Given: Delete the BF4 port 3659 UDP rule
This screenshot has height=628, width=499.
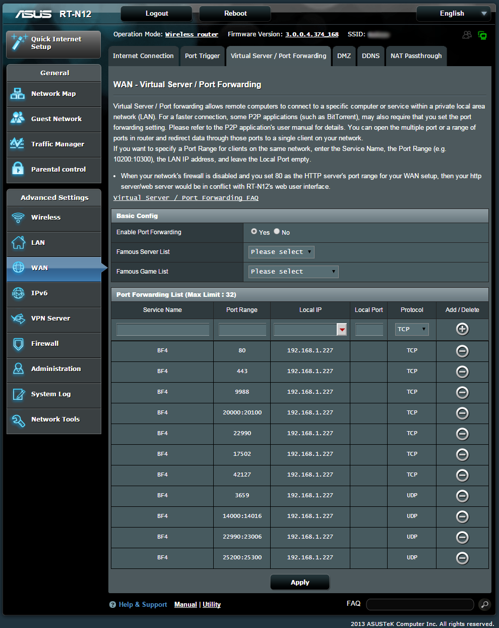Looking at the screenshot, I should point(462,496).
